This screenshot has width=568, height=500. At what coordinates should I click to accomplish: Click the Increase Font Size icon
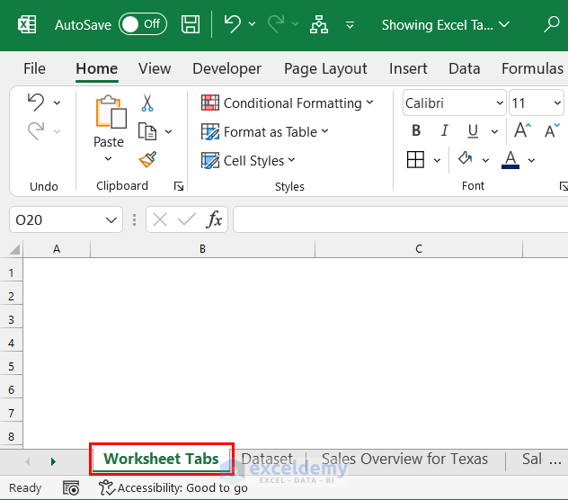(522, 131)
